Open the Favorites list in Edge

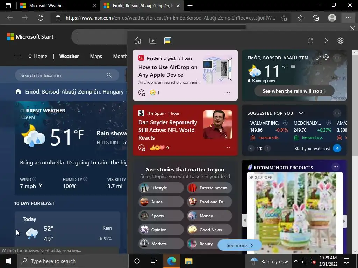click(301, 18)
